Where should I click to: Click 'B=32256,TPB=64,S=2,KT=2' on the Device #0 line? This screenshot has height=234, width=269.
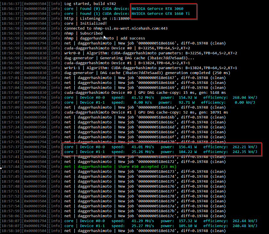164,48
